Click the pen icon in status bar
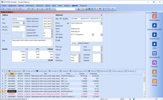 pyautogui.click(x=134, y=99)
